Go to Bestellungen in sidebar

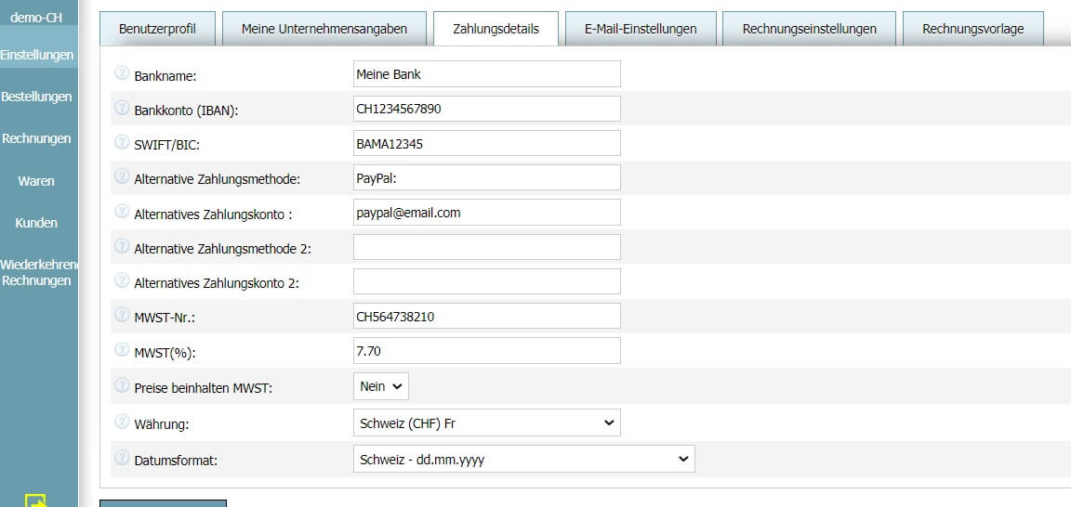click(37, 97)
